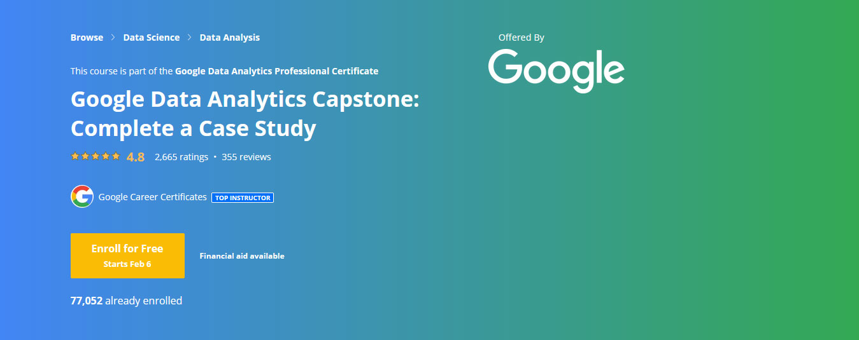
Task: Click the Enroll for Free button
Action: (127, 255)
